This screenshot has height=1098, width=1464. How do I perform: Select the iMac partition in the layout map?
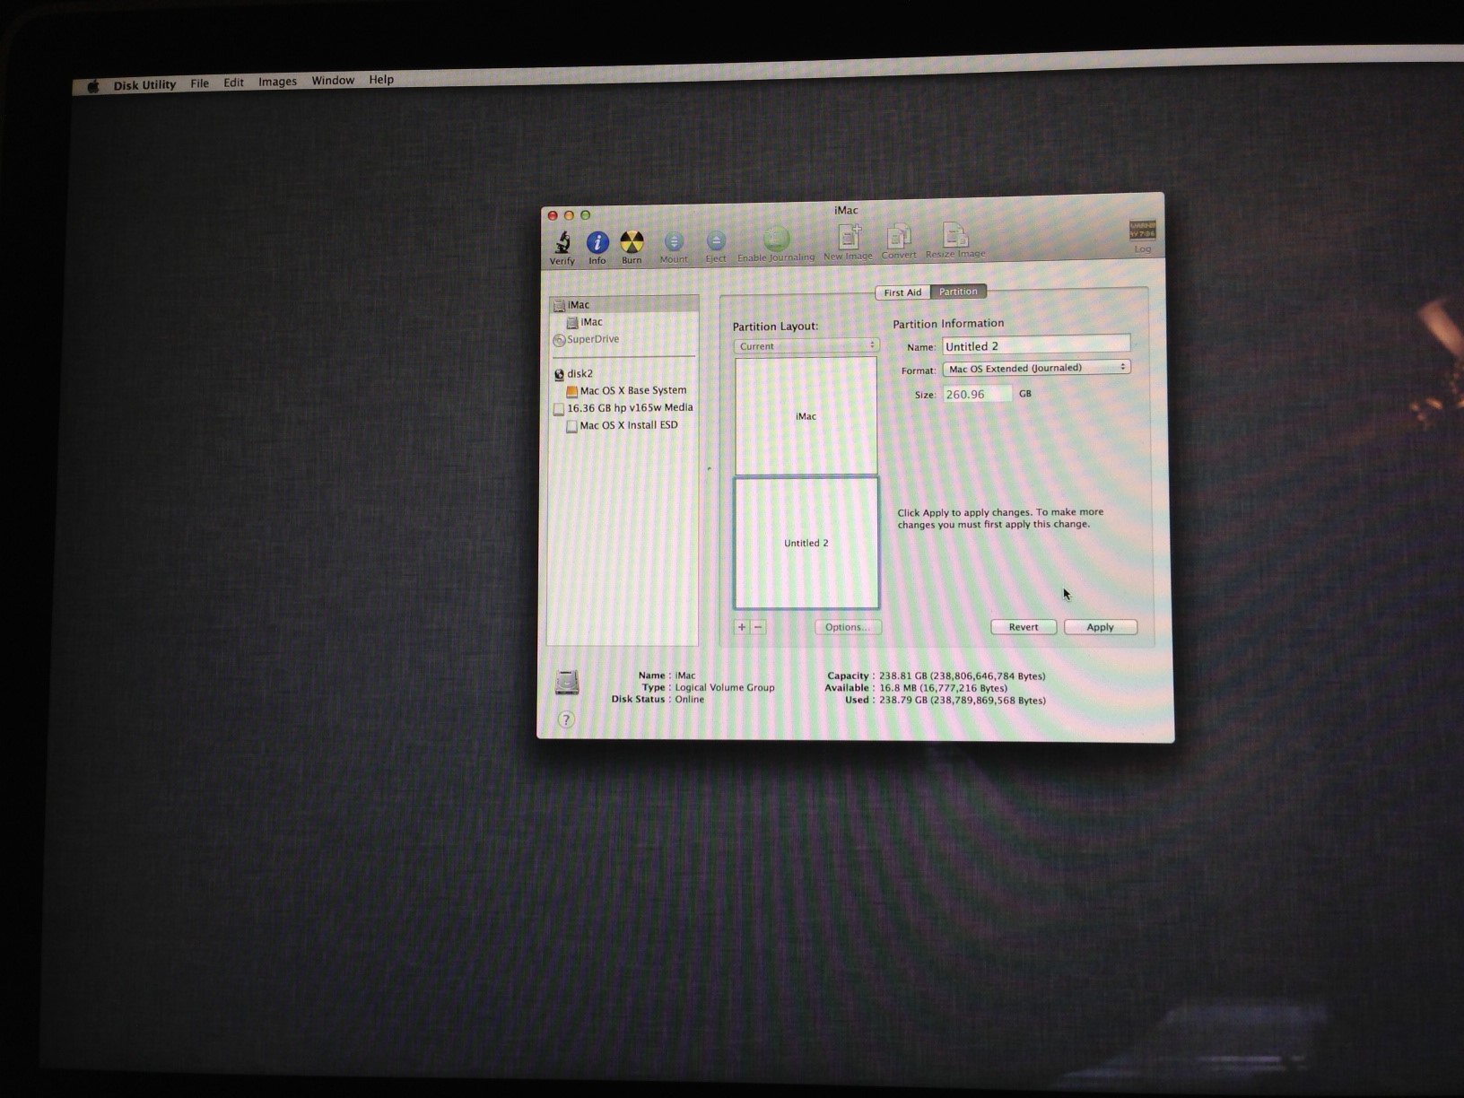coord(806,416)
